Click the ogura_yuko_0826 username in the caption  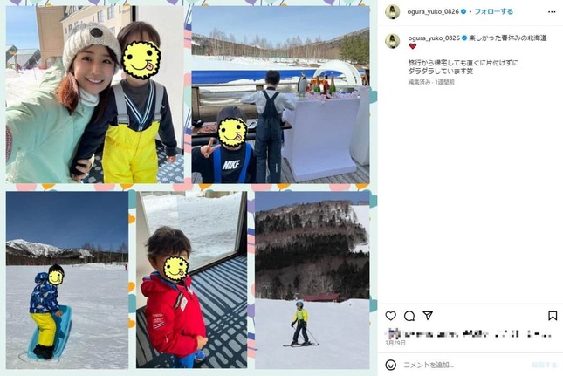pyautogui.click(x=434, y=38)
